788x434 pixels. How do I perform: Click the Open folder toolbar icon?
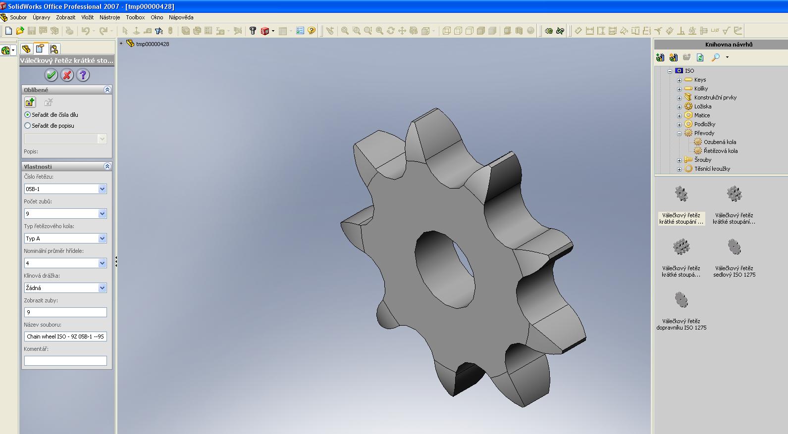(20, 31)
